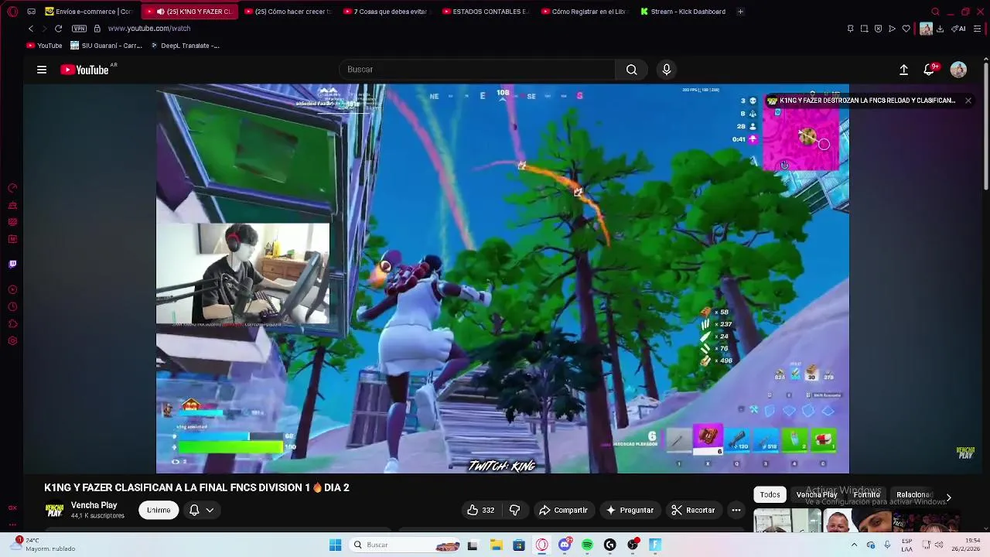
Task: Open the GX Control sidebar speedometer icon
Action: point(12,188)
